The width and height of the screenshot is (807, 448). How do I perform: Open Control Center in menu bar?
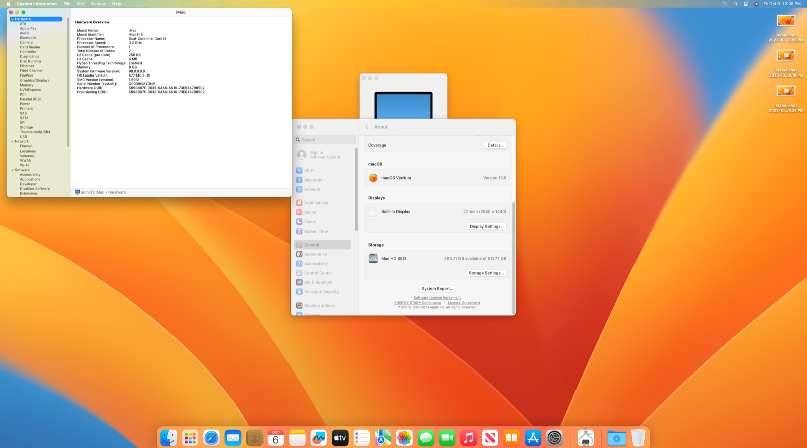pos(746,4)
